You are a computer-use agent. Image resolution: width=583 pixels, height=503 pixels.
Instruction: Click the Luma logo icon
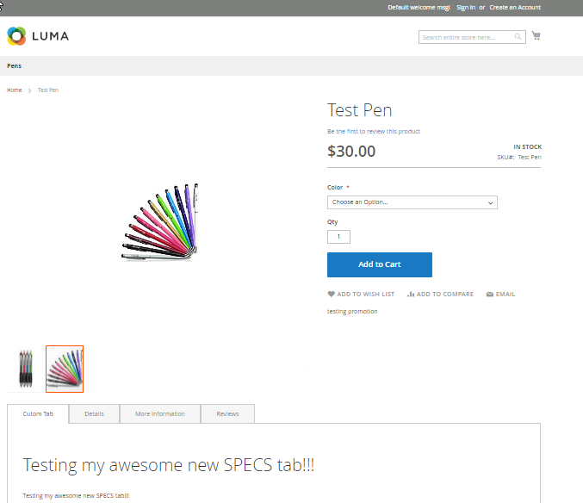[17, 36]
